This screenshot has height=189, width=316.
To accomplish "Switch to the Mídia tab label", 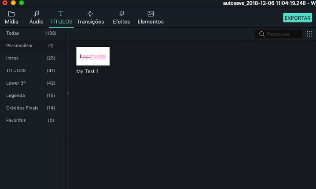I will (x=11, y=22).
